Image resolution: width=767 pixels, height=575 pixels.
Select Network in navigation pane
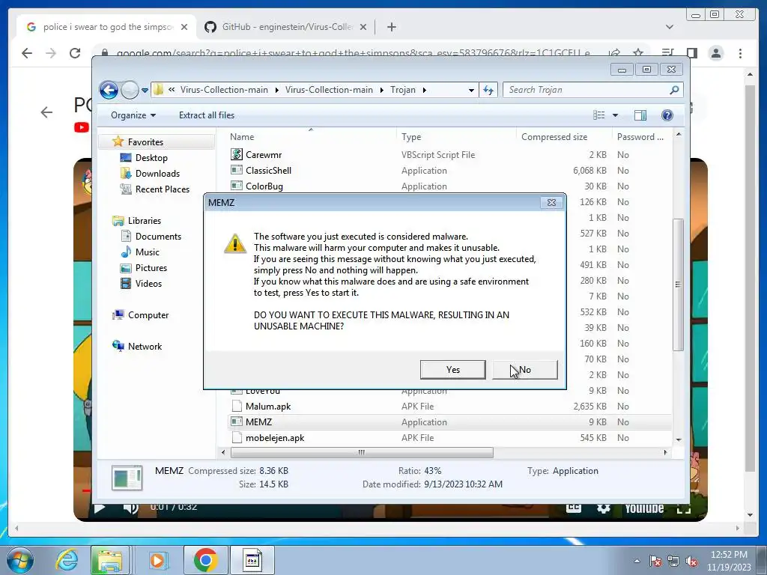pyautogui.click(x=145, y=346)
